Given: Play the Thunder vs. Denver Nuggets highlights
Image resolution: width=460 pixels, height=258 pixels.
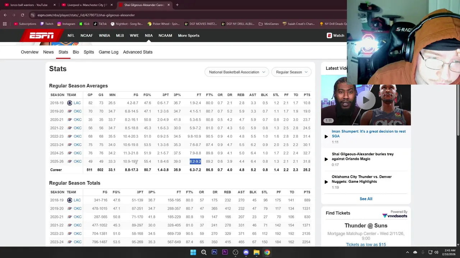Looking at the screenshot, I should [326, 182].
